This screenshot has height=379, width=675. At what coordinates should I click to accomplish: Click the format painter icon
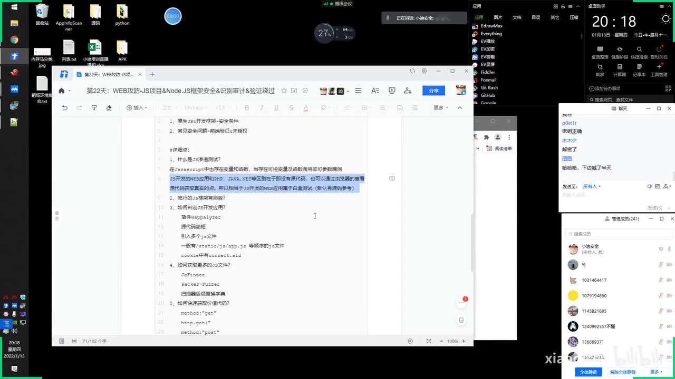[x=94, y=107]
